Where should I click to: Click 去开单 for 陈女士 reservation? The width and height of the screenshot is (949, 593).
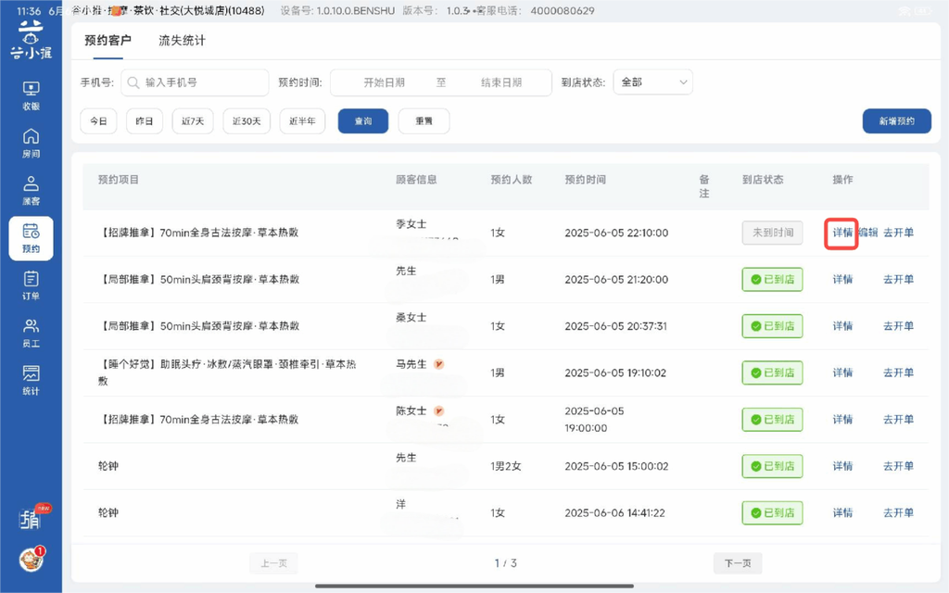tap(898, 420)
